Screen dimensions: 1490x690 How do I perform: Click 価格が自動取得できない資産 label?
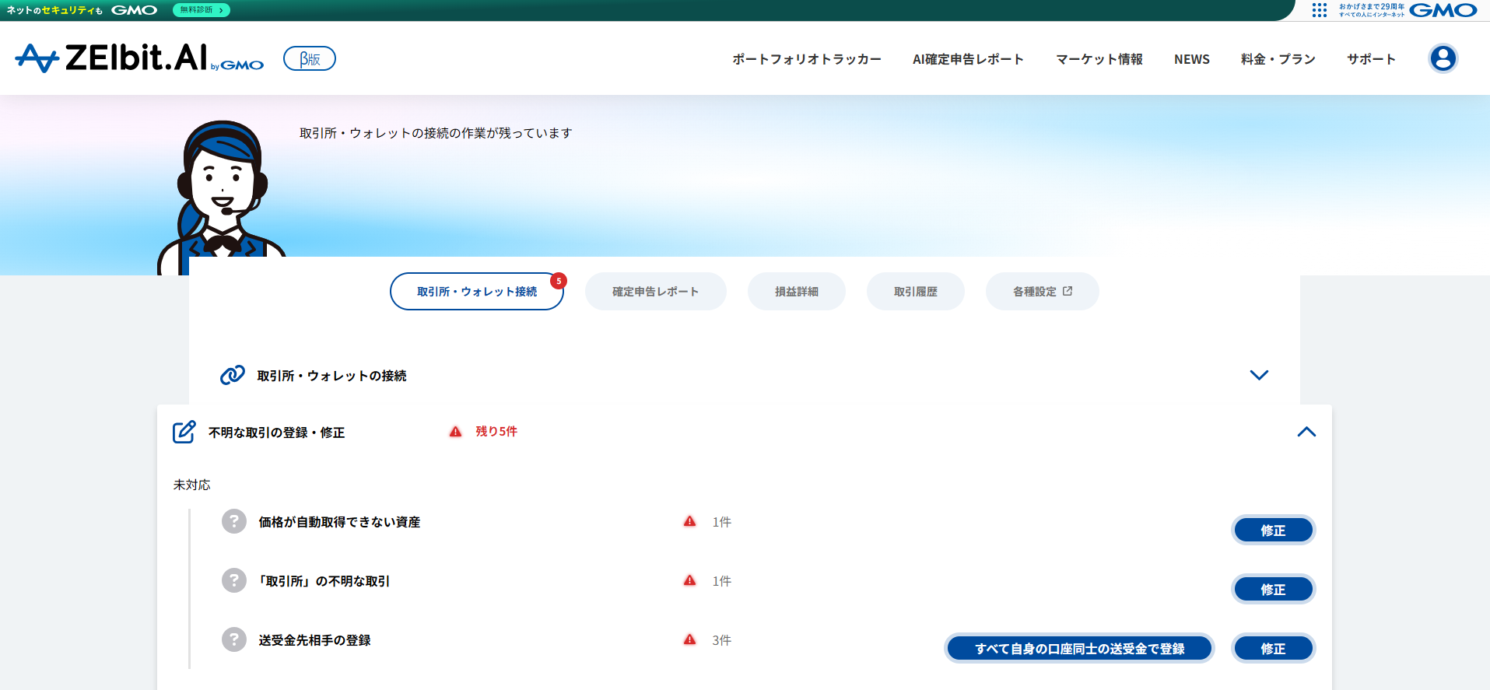pos(339,522)
